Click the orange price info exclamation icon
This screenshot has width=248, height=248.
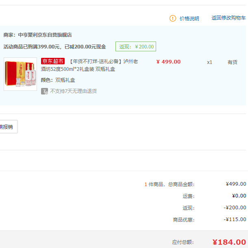[172, 18]
